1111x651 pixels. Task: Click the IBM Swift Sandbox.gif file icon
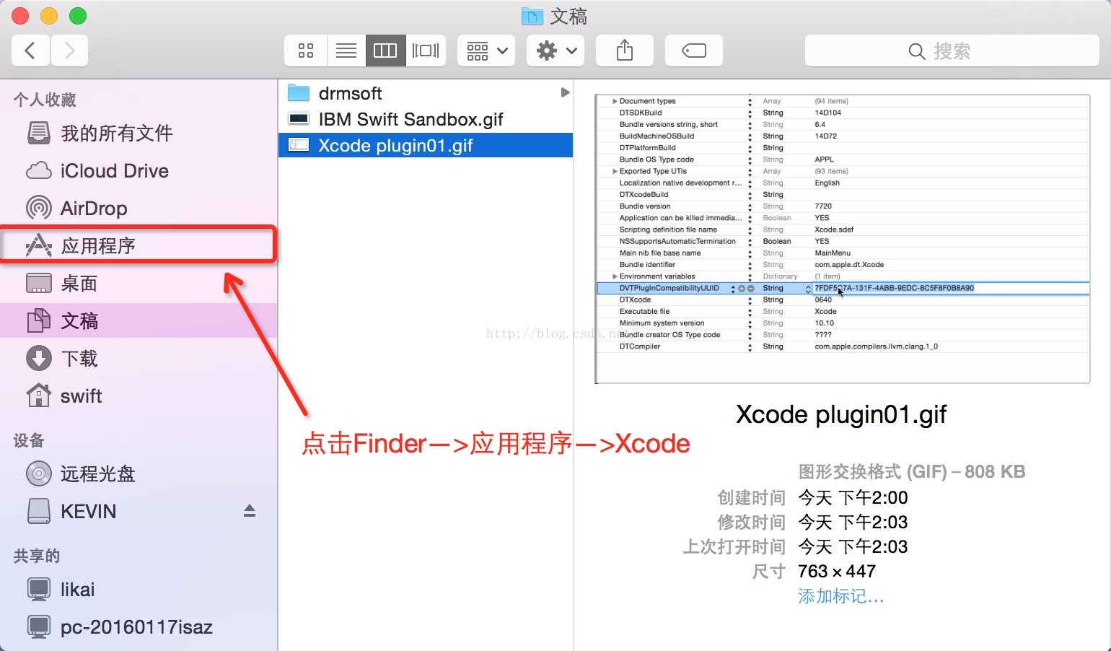coord(299,119)
